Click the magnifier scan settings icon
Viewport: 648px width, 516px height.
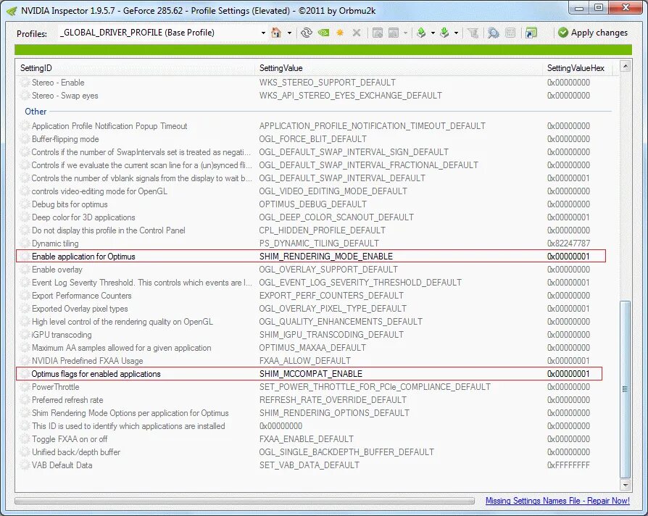coord(493,33)
